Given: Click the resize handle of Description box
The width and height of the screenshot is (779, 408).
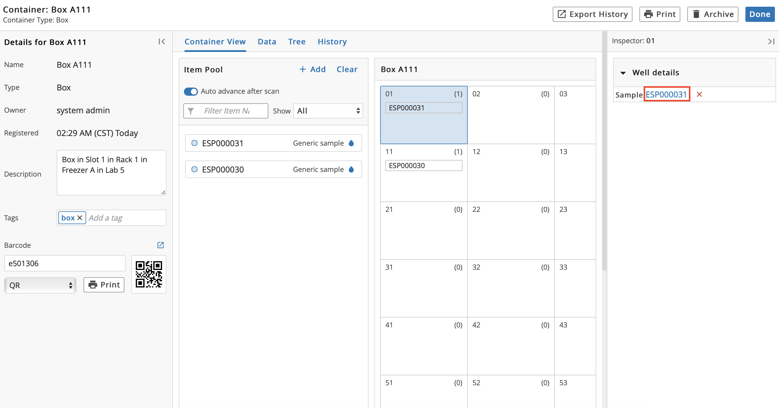Looking at the screenshot, I should (163, 193).
